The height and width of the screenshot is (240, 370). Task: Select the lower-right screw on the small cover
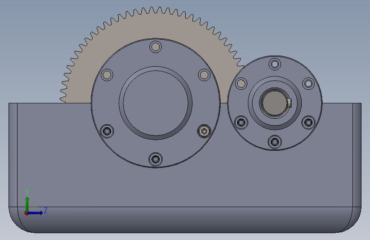tap(308, 123)
